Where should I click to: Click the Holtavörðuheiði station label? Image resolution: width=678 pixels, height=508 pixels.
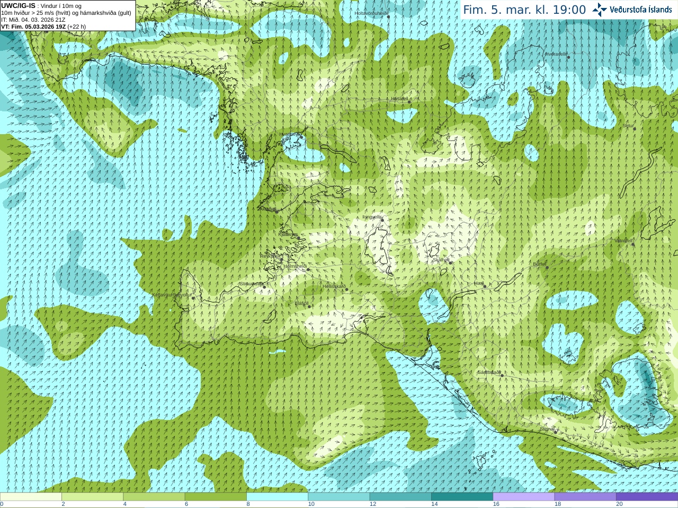pos(371,13)
